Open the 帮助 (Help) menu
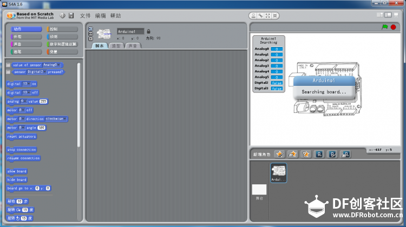 (x=115, y=16)
